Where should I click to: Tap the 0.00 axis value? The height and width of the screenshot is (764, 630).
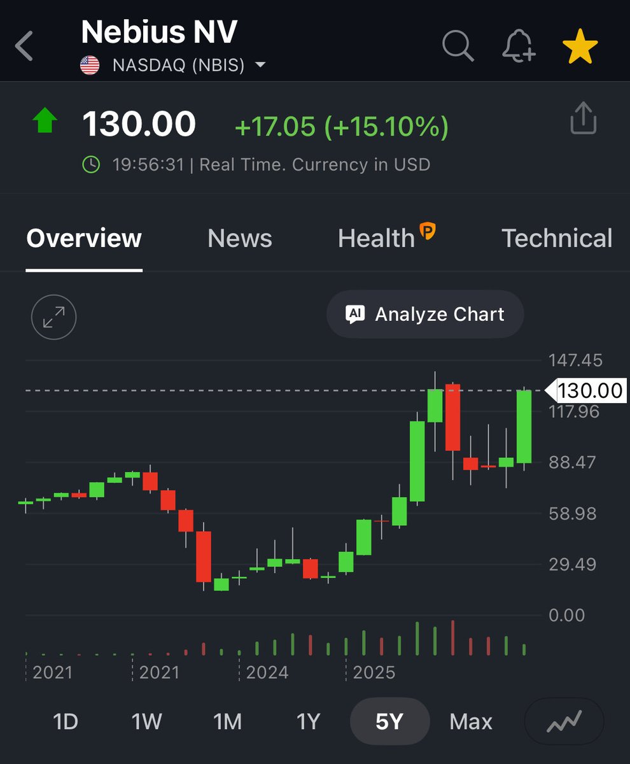pyautogui.click(x=566, y=615)
